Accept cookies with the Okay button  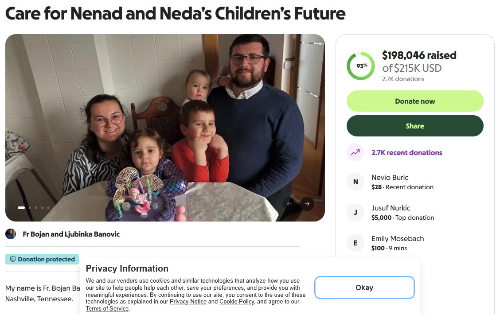(364, 288)
